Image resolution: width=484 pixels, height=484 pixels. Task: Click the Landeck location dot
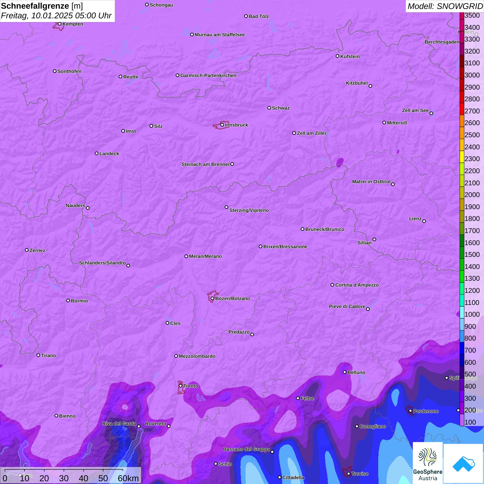(x=96, y=153)
